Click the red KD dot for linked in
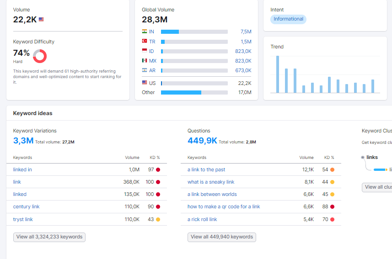Screen dimensions: 392x259 tap(158, 170)
